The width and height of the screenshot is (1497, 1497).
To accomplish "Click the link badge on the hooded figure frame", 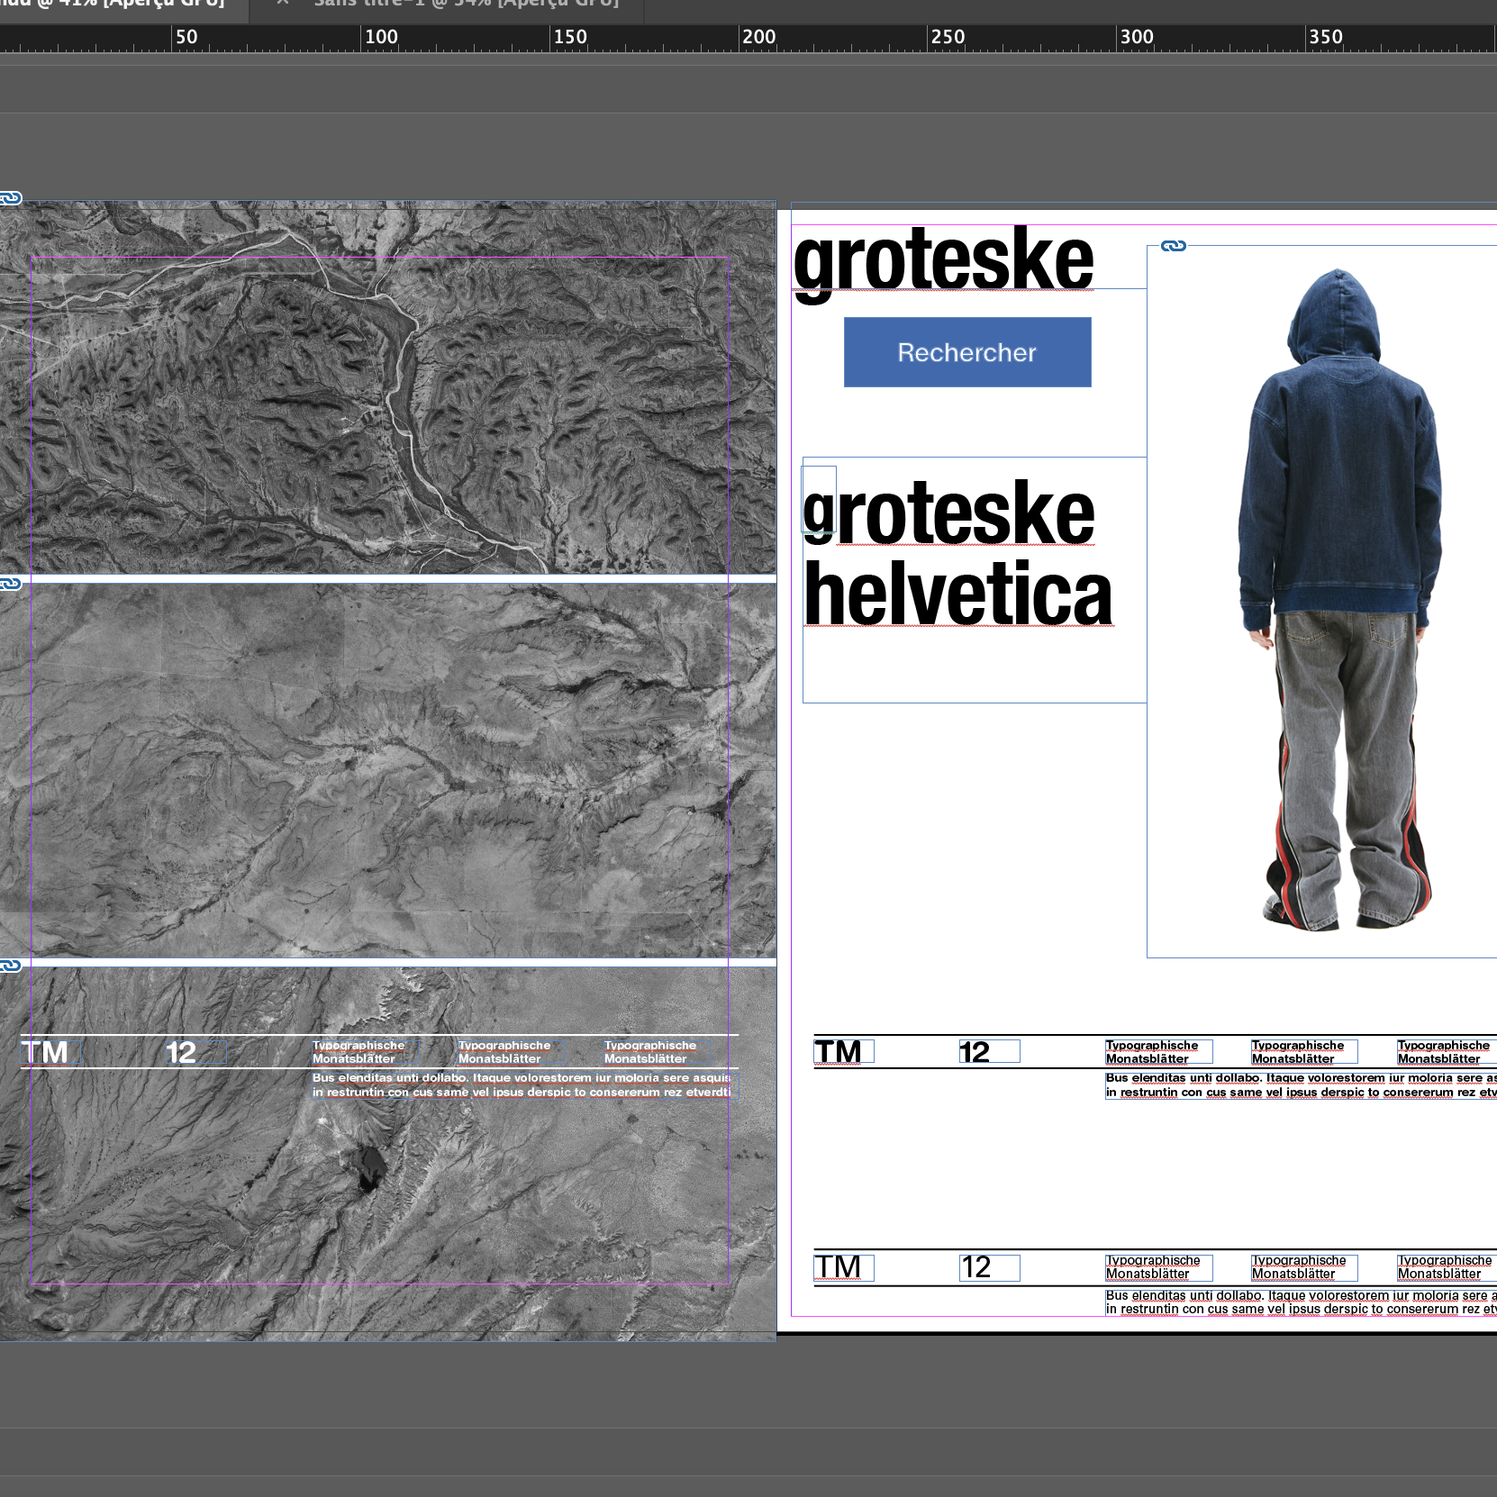I will coord(1173,246).
